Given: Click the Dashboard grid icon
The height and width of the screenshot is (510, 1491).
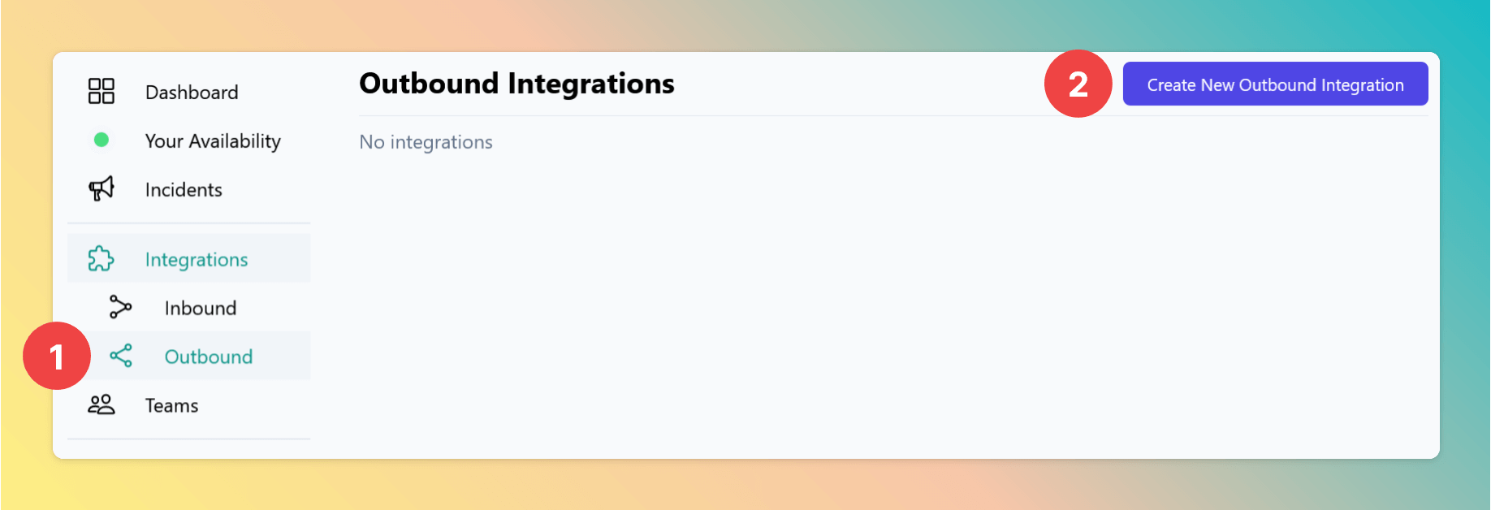Looking at the screenshot, I should pos(102,91).
